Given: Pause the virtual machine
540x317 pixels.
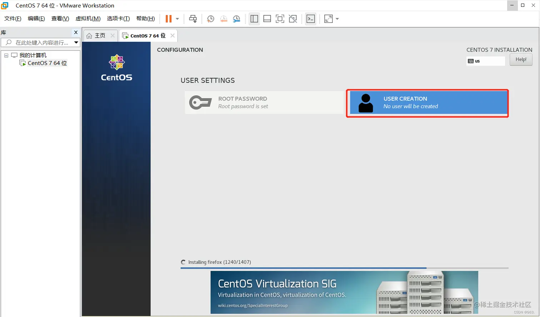Looking at the screenshot, I should pyautogui.click(x=169, y=19).
